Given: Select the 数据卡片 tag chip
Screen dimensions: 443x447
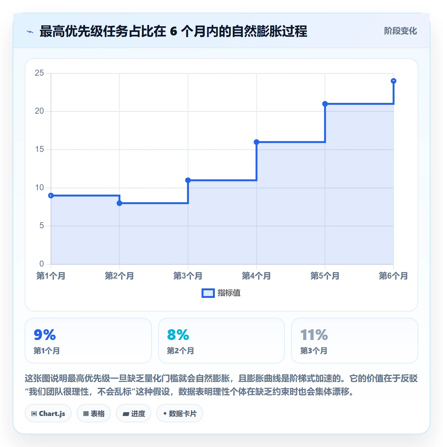Looking at the screenshot, I should (x=180, y=413).
